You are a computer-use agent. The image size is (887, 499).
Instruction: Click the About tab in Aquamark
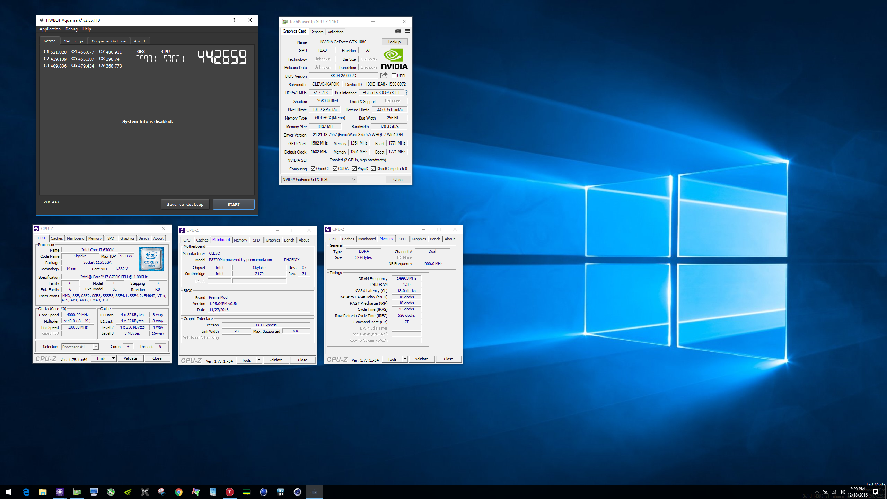point(140,41)
